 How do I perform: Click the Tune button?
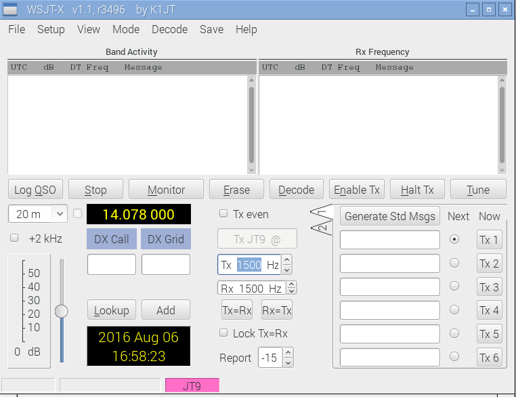point(478,190)
